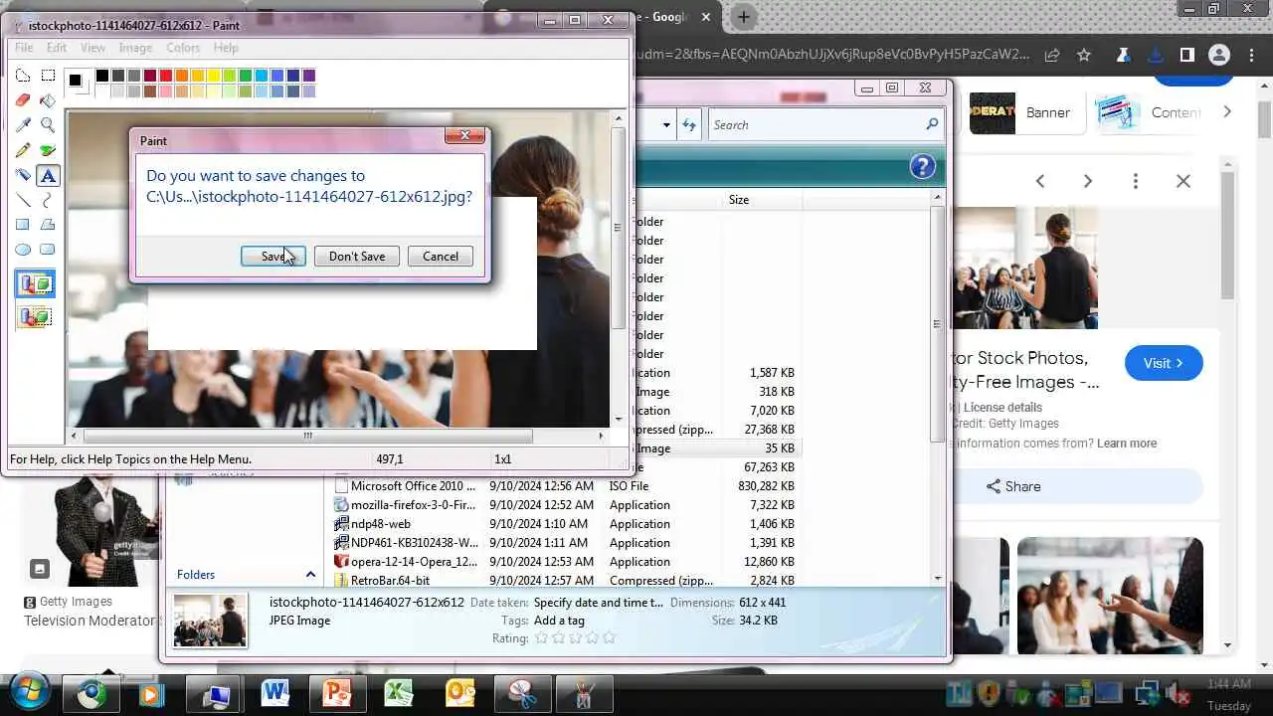1273x716 pixels.
Task: Select the RetroBar.64-bit zip file row
Action: (564, 581)
